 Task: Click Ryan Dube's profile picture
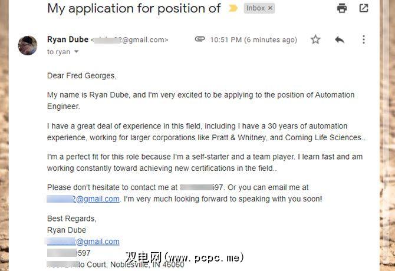(28, 45)
